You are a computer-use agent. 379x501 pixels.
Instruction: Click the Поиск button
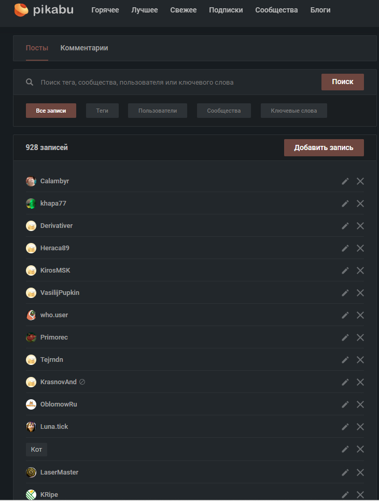pos(343,82)
